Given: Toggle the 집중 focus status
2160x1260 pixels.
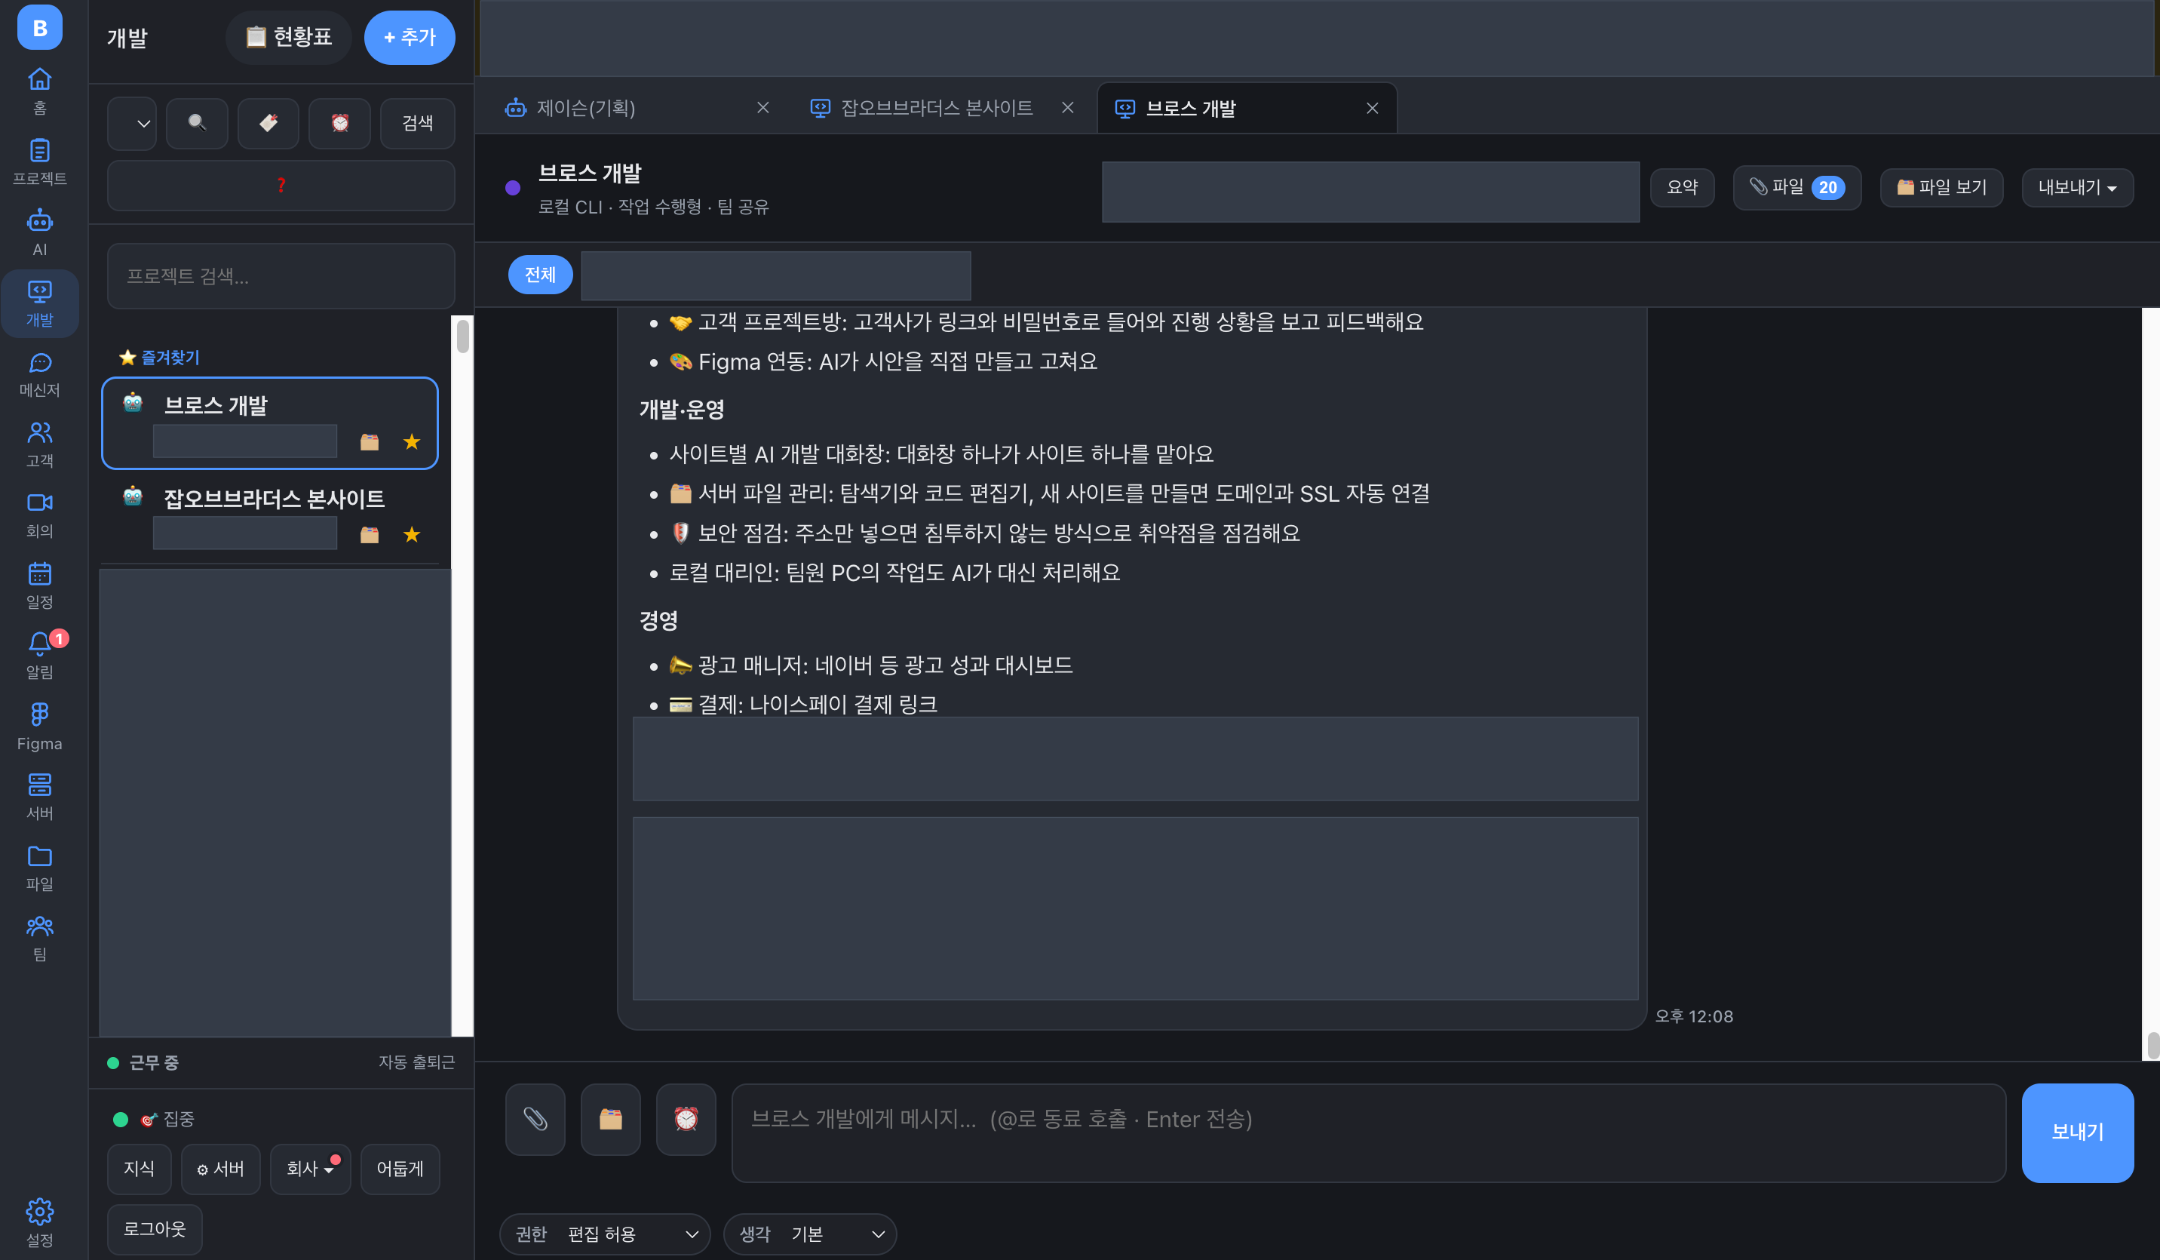Looking at the screenshot, I should (155, 1118).
